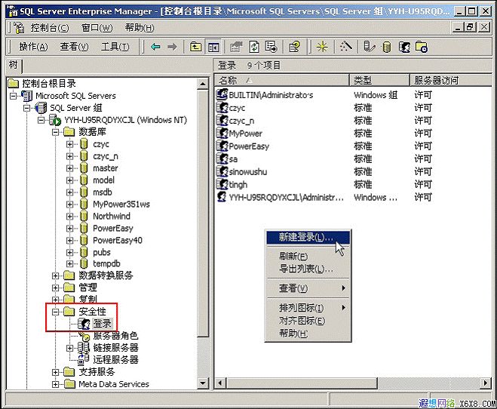The image size is (497, 409).
Task: Expand the 数据转换服务 folder
Action: [56, 276]
